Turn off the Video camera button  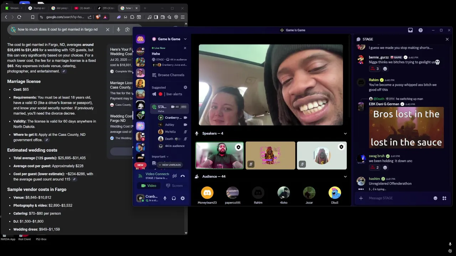coord(149,186)
